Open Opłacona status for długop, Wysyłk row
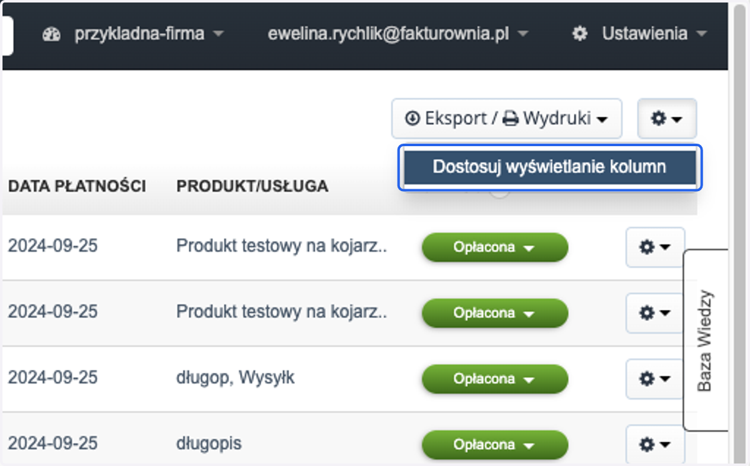The image size is (750, 466). (x=495, y=379)
